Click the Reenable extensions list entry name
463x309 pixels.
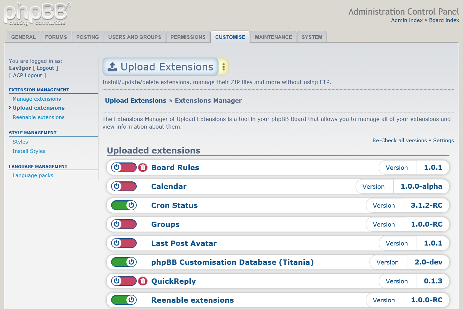click(x=192, y=300)
